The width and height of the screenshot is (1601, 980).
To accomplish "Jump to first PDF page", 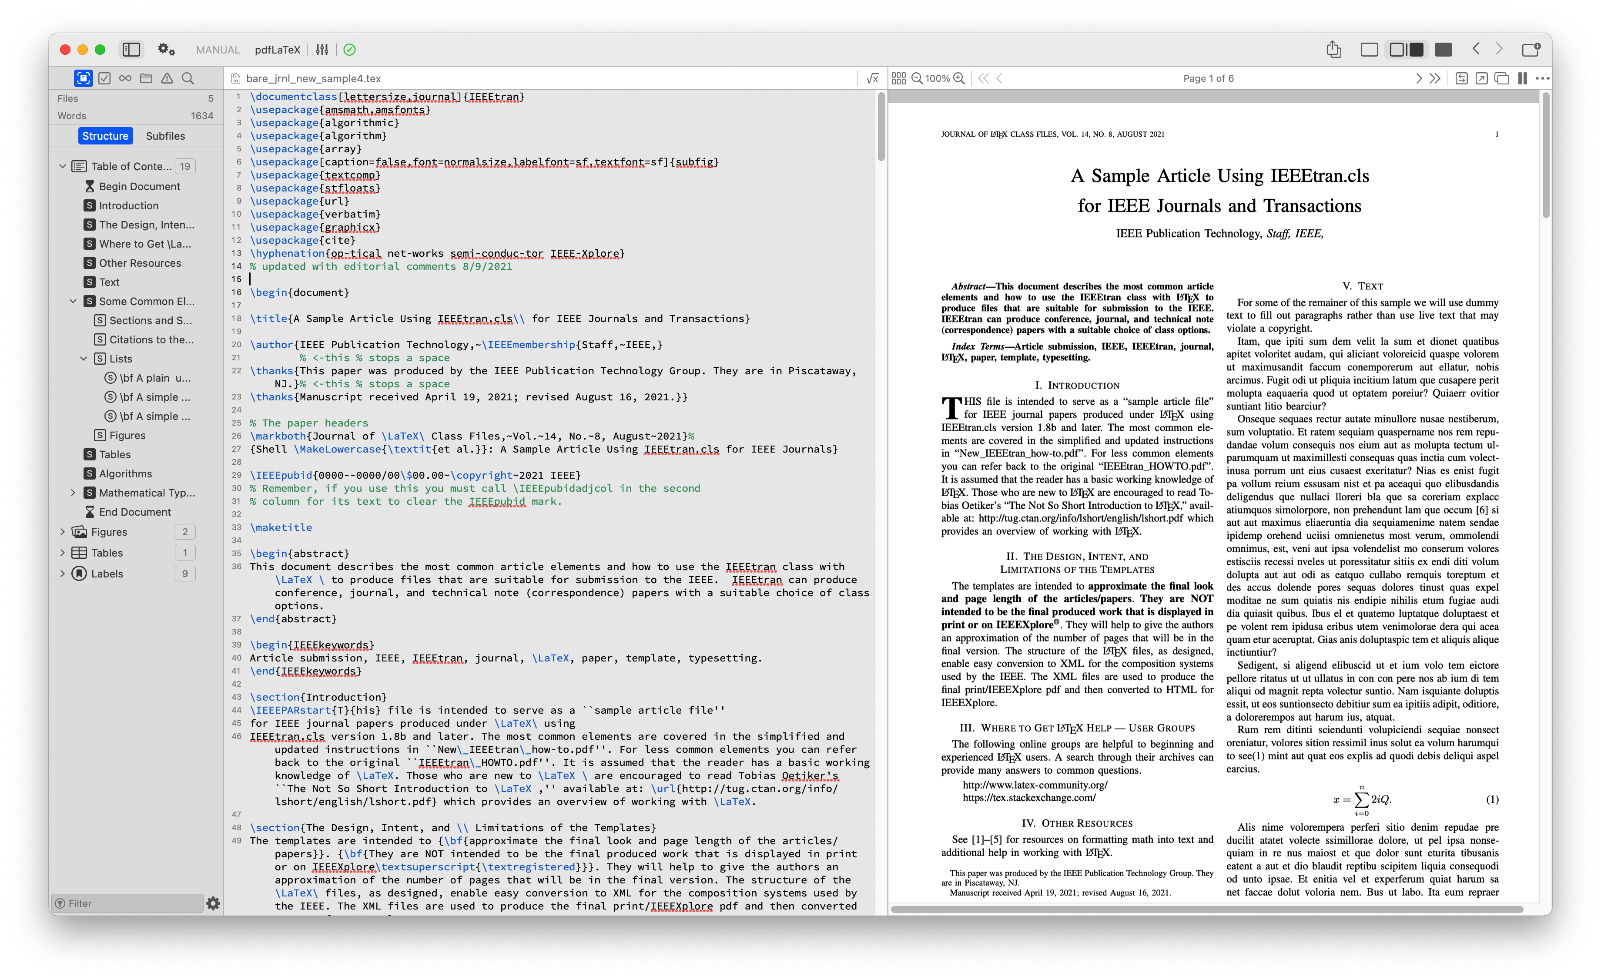I will pyautogui.click(x=984, y=78).
